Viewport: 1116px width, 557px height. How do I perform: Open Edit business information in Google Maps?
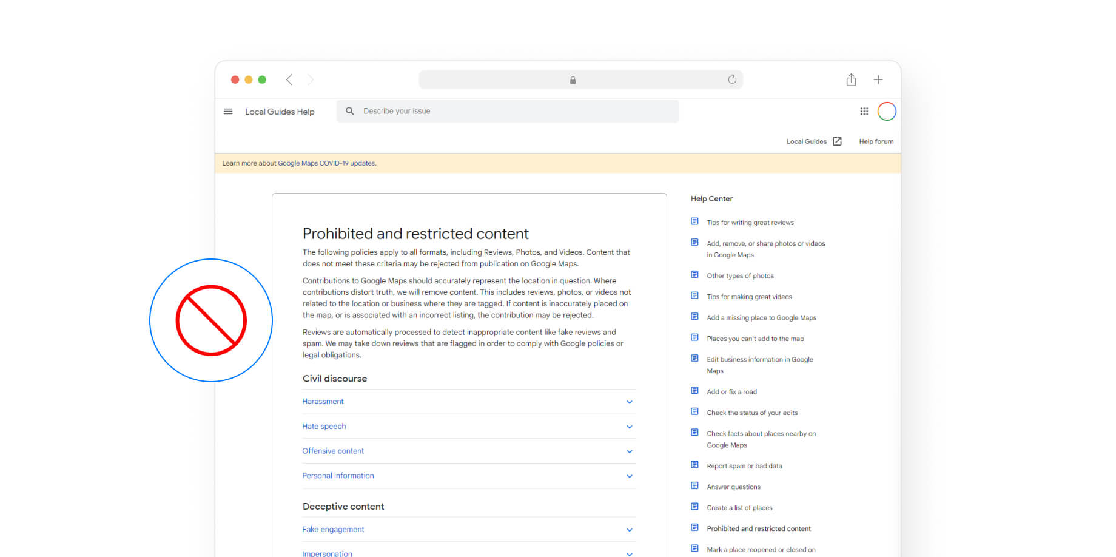coord(760,365)
